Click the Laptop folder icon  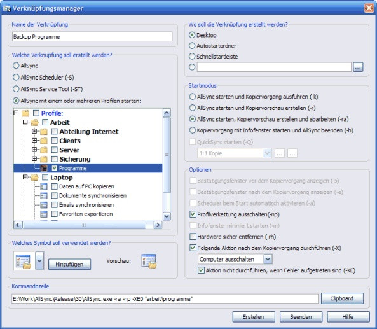click(x=34, y=178)
